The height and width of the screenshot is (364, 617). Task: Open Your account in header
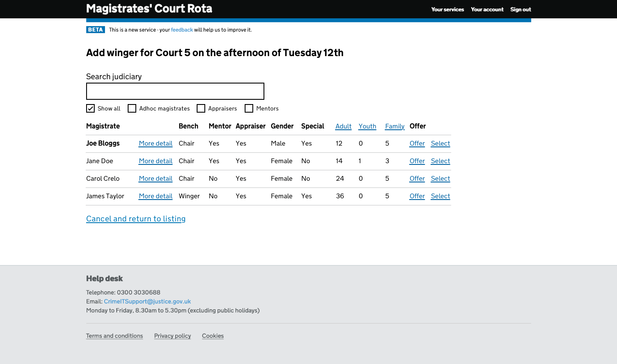pos(487,9)
